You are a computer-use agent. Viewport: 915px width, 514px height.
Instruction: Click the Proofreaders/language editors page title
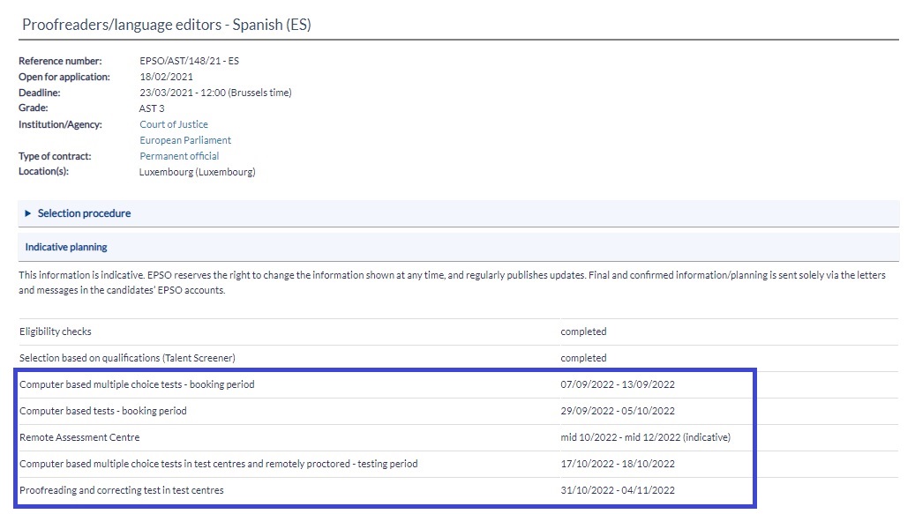coord(166,25)
